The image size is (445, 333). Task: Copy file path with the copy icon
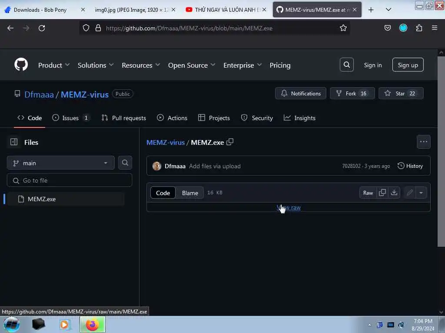pyautogui.click(x=230, y=142)
